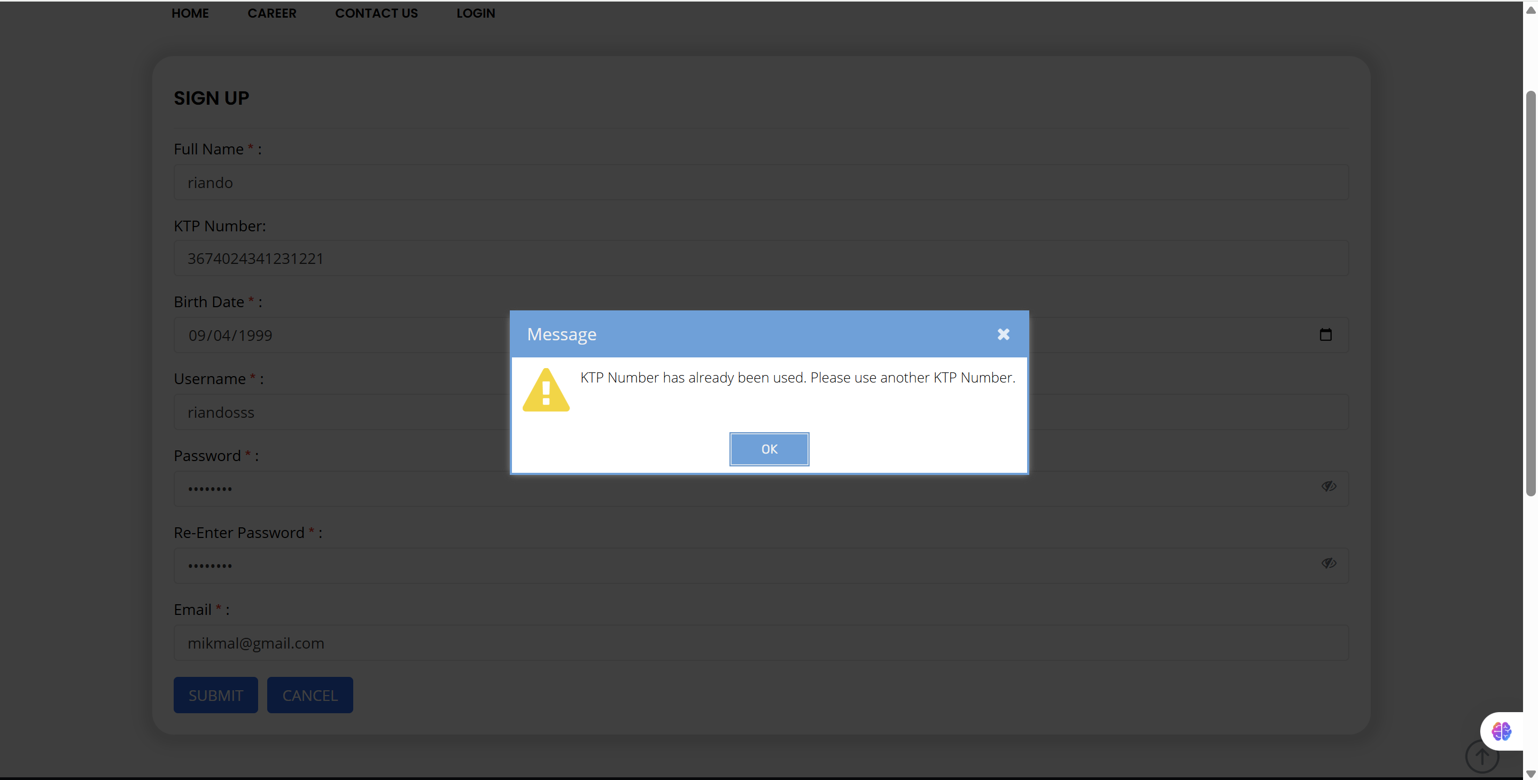Open the Birth Date calendar picker icon

[x=1325, y=335]
